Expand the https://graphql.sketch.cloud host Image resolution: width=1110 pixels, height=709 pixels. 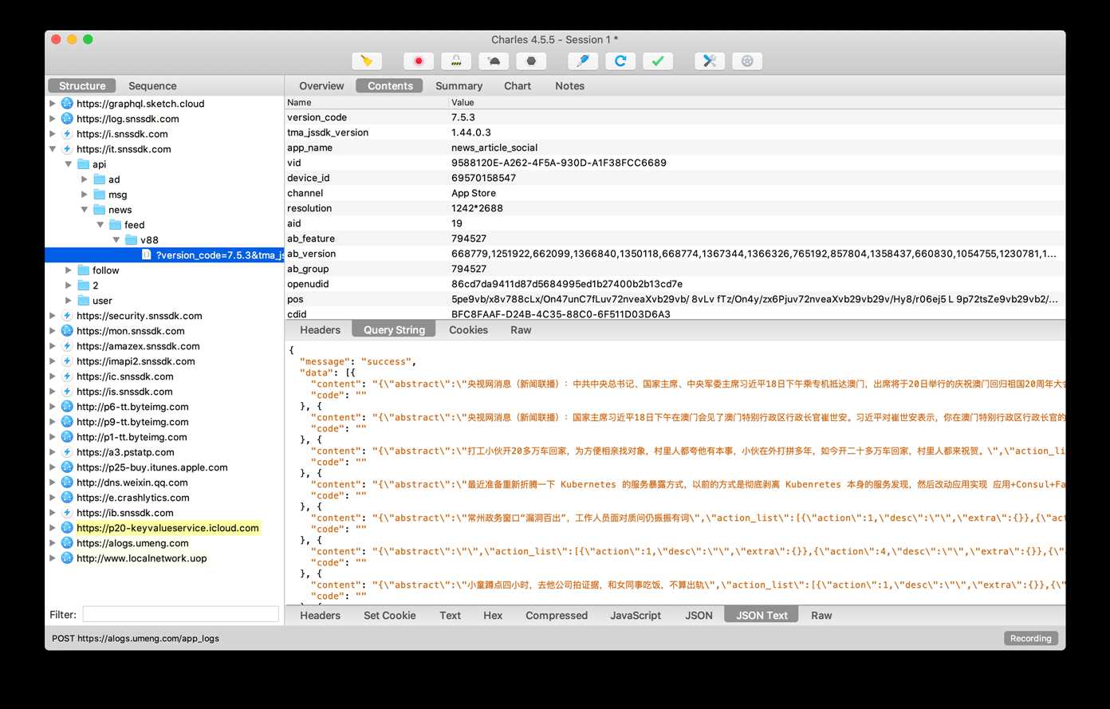53,104
